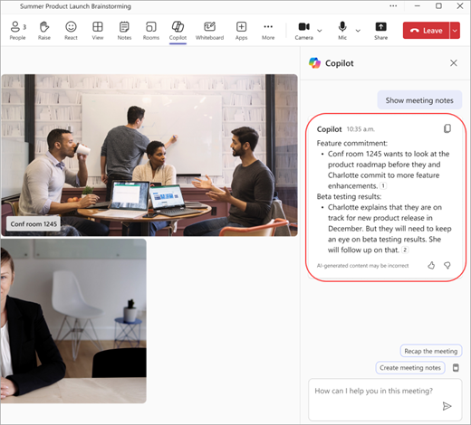471x425 pixels.
Task: Toggle the Copilot panel from toolbar
Action: tap(178, 31)
